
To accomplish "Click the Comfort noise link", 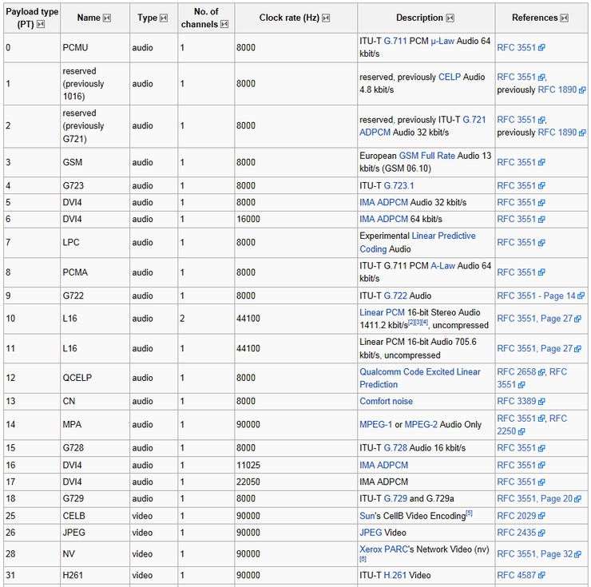I will pos(386,401).
